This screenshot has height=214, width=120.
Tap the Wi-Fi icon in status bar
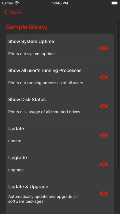point(17,3)
